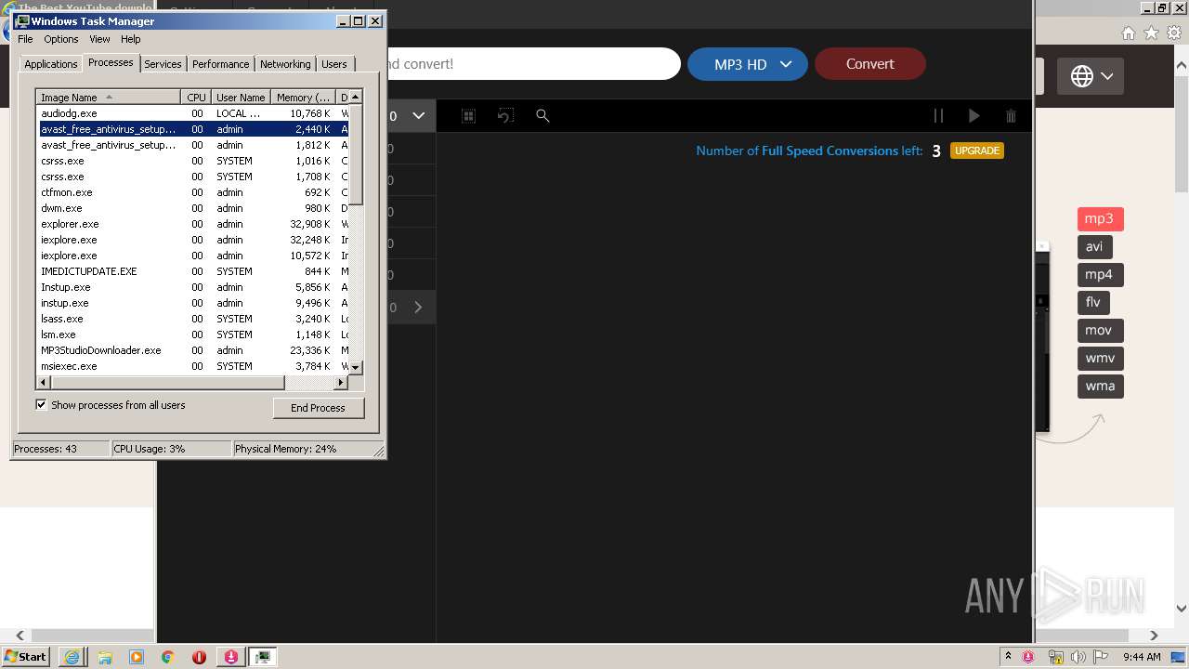Select the IMEDICTUPDATE.EXE process row
Screen dimensions: 1189x669
pyautogui.click(x=192, y=271)
